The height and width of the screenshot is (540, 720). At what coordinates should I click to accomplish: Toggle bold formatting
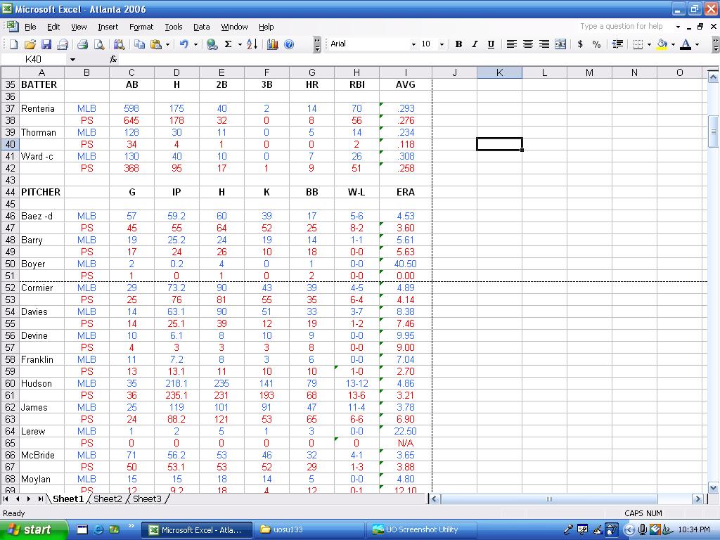[458, 44]
